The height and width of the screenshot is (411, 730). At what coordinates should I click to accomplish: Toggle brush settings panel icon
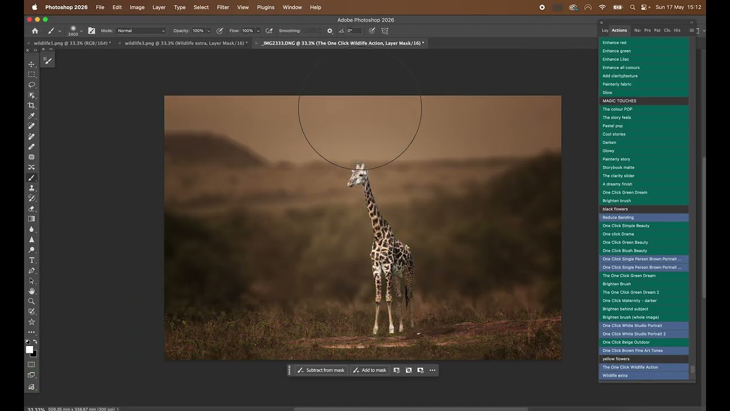click(x=91, y=31)
